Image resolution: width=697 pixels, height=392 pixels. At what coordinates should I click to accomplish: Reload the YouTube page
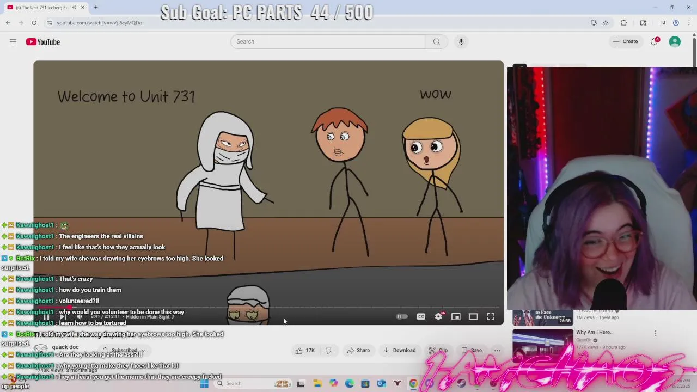34,23
